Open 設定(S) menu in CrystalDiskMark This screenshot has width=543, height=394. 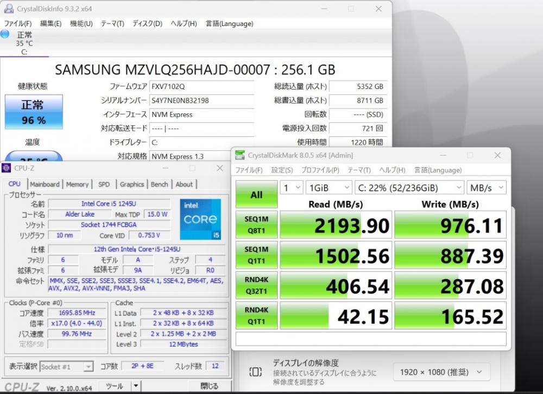pos(282,170)
